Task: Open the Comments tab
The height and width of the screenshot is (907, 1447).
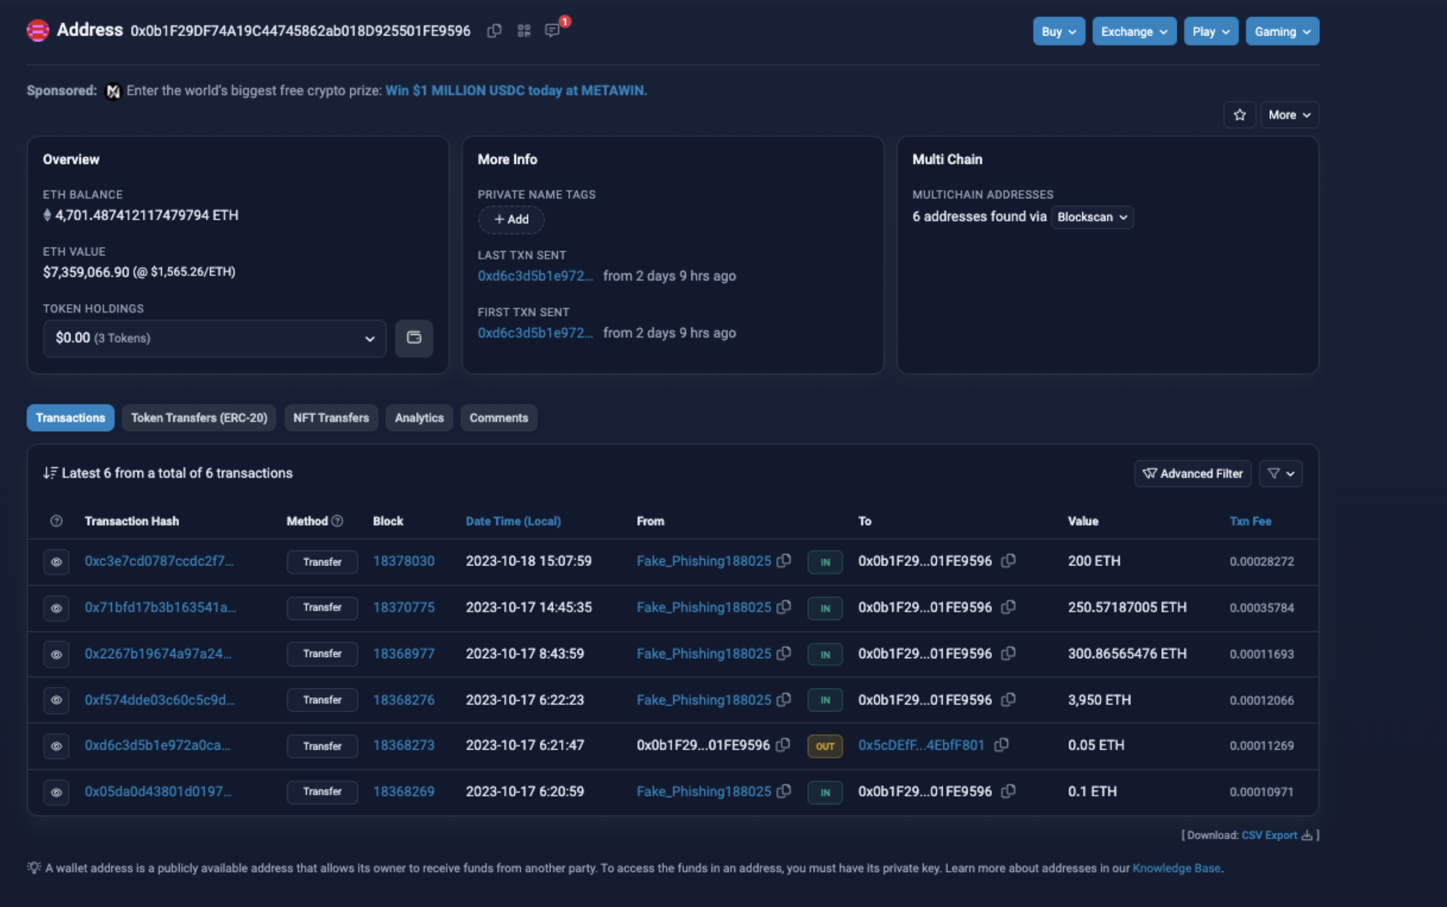Action: point(499,418)
